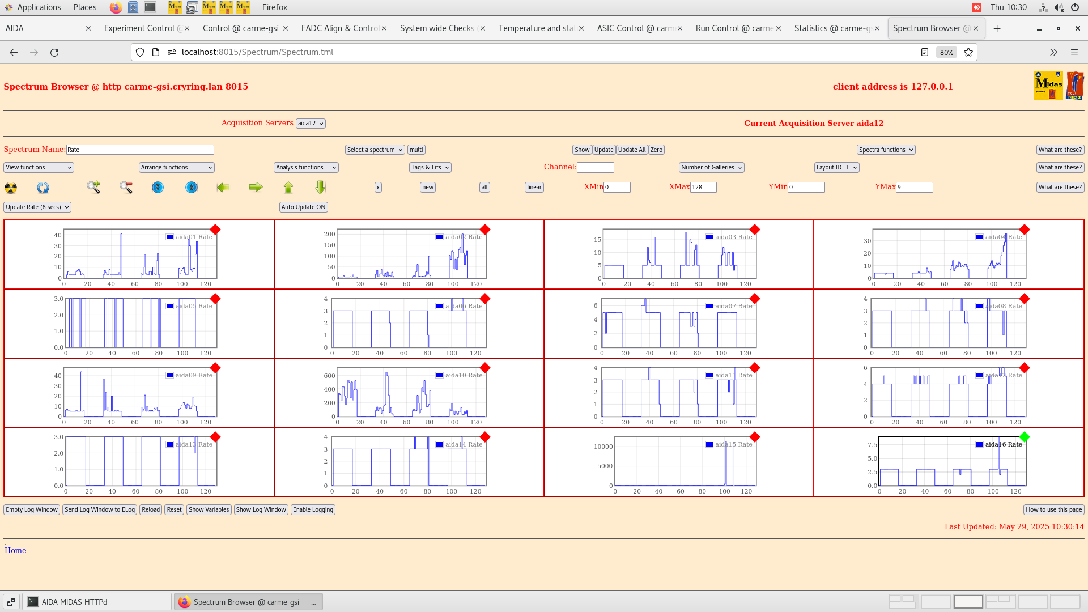1088x612 pixels.
Task: Click the blue circle down-arrow icon
Action: tap(158, 187)
